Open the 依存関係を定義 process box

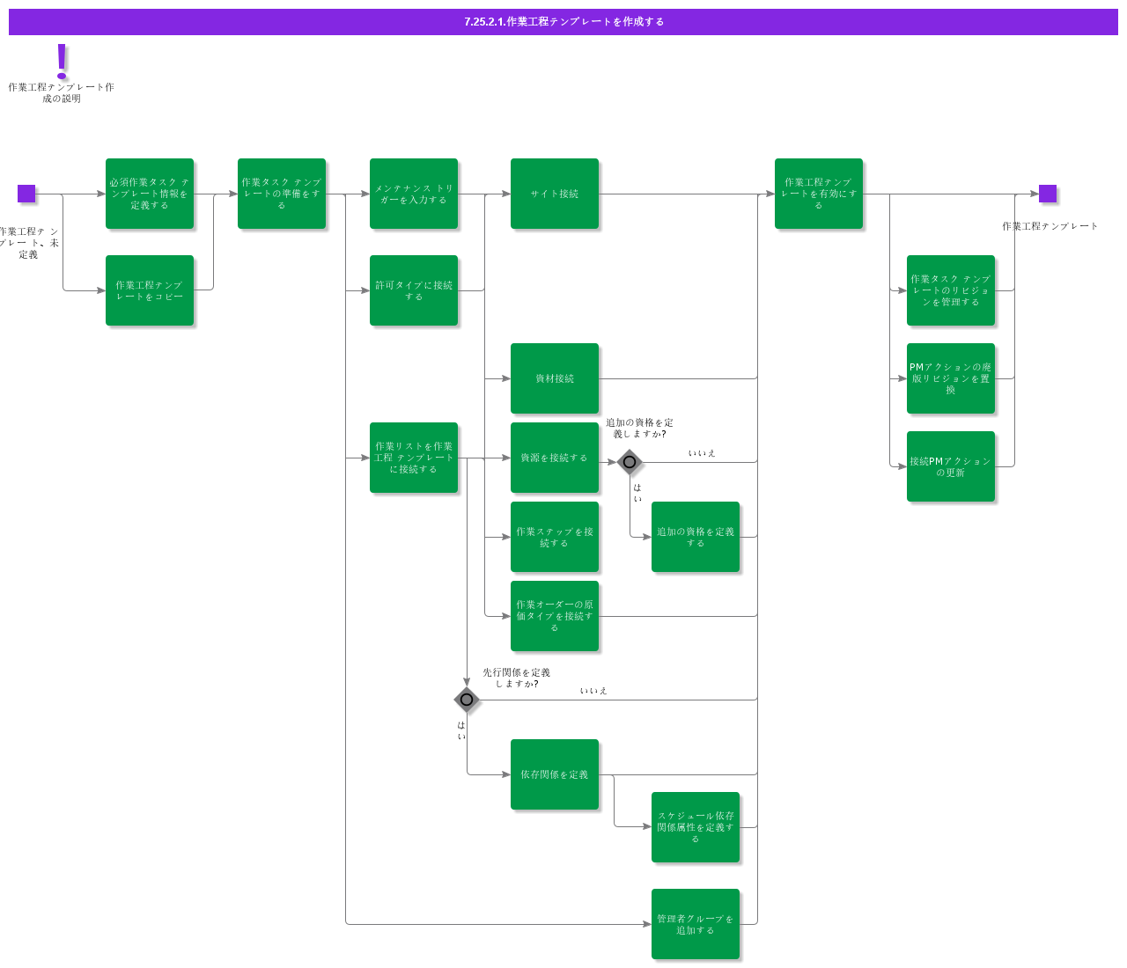(x=555, y=774)
